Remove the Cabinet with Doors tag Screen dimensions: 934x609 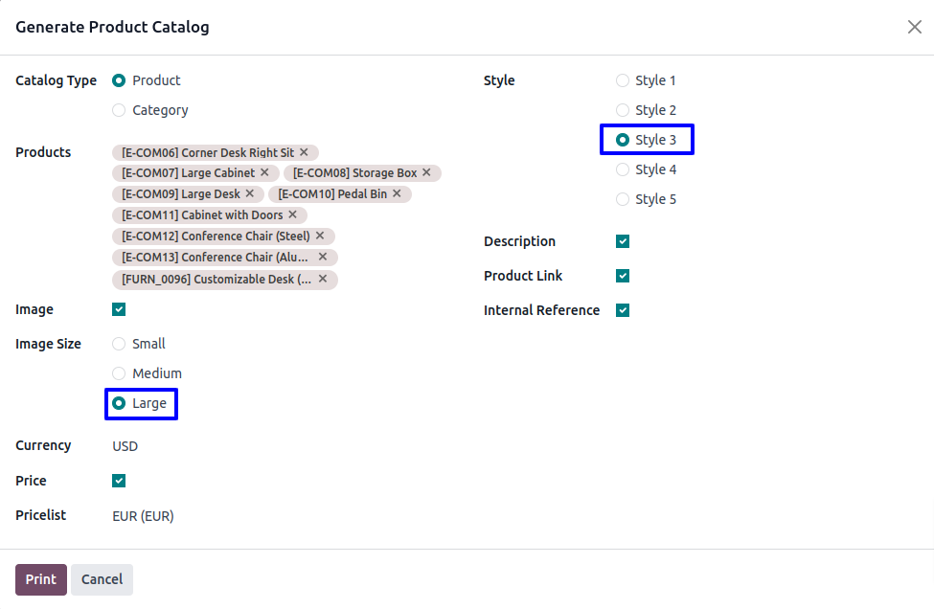(292, 215)
